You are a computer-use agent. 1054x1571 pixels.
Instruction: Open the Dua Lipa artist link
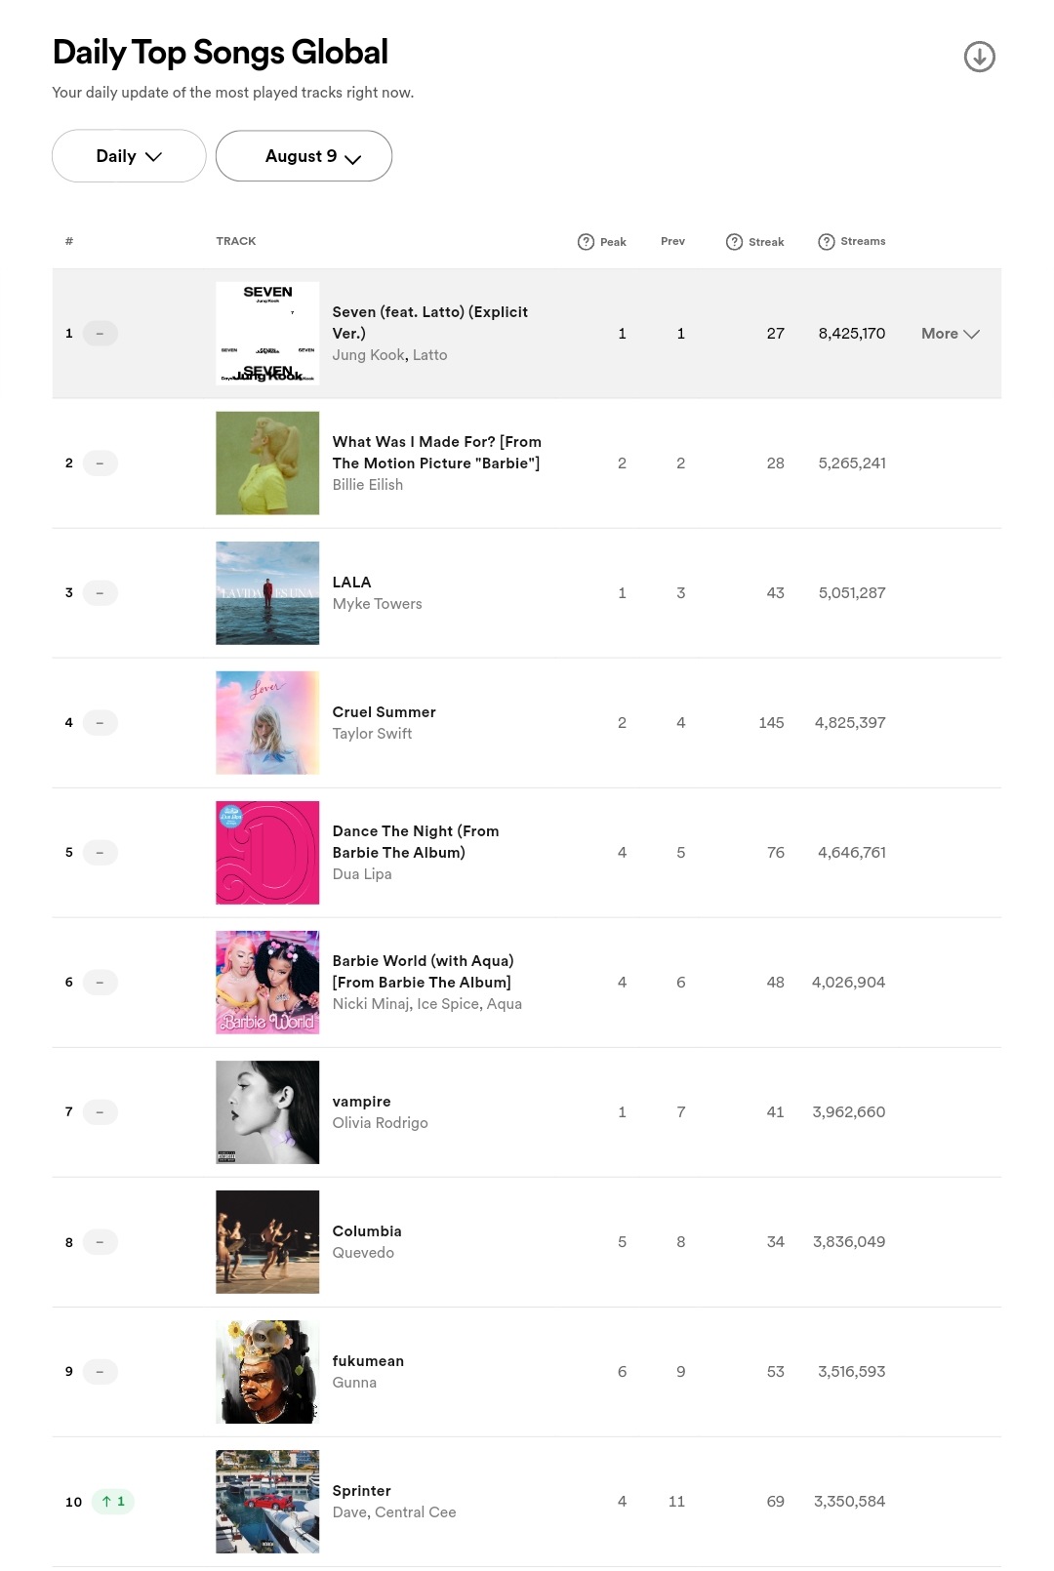pyautogui.click(x=362, y=874)
